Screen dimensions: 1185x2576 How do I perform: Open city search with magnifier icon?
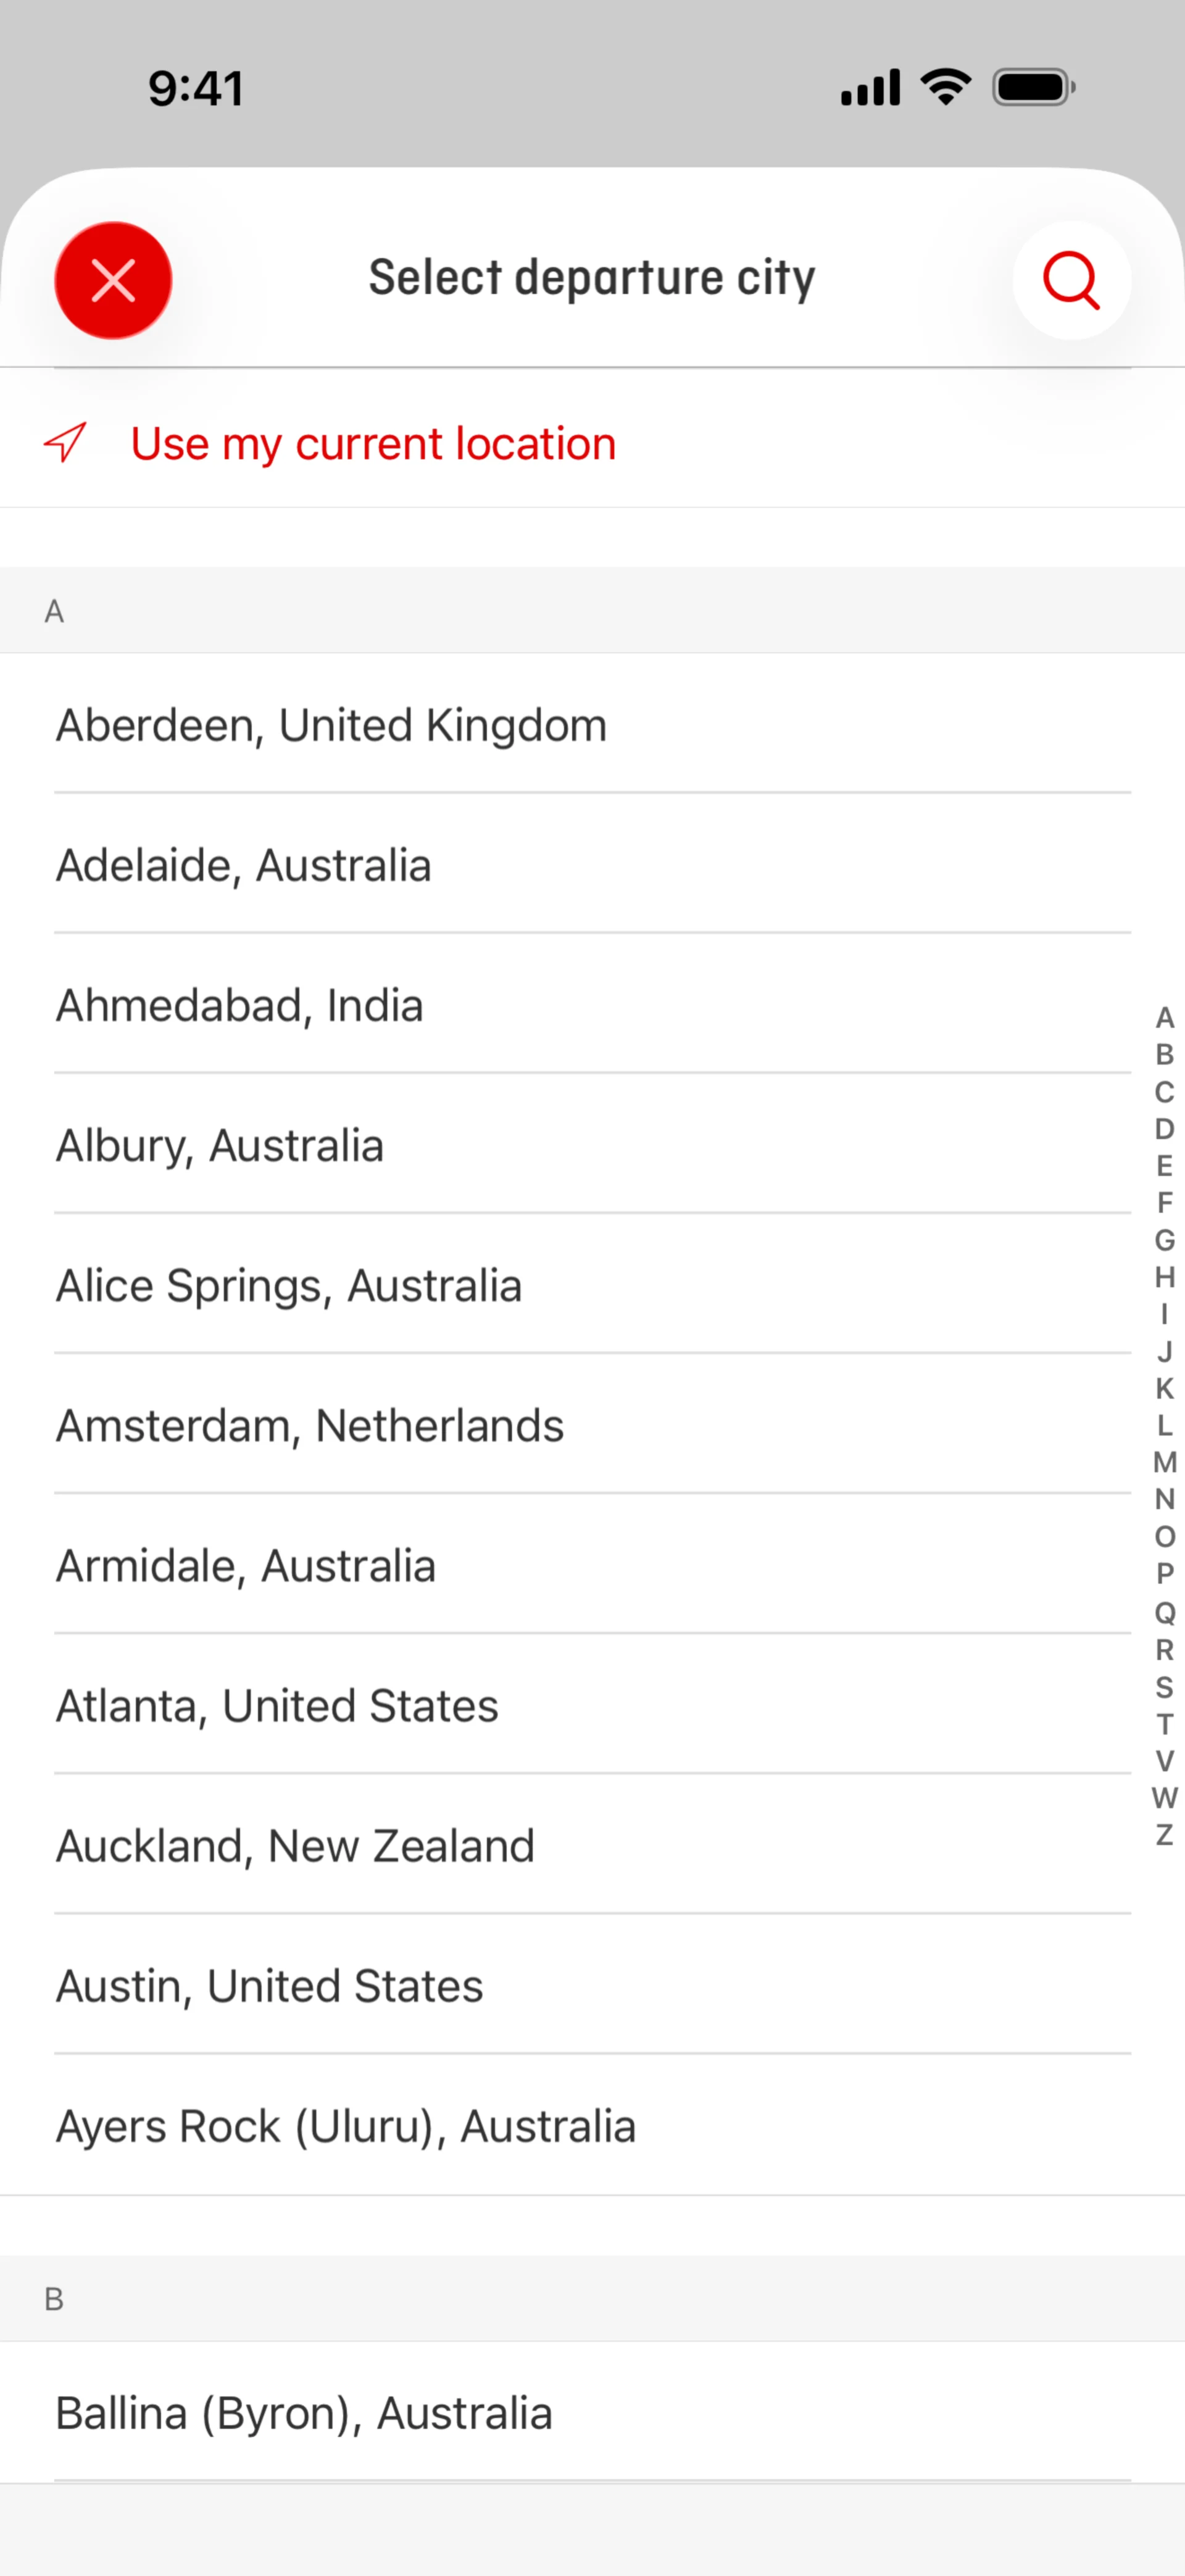pos(1071,280)
